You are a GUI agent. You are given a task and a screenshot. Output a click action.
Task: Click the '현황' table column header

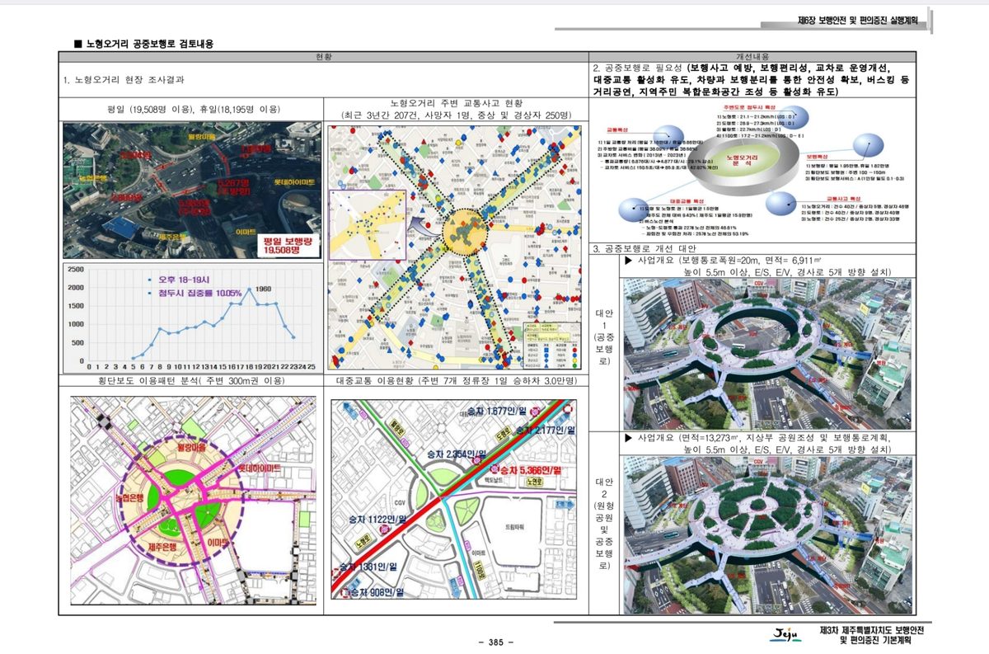(x=323, y=56)
